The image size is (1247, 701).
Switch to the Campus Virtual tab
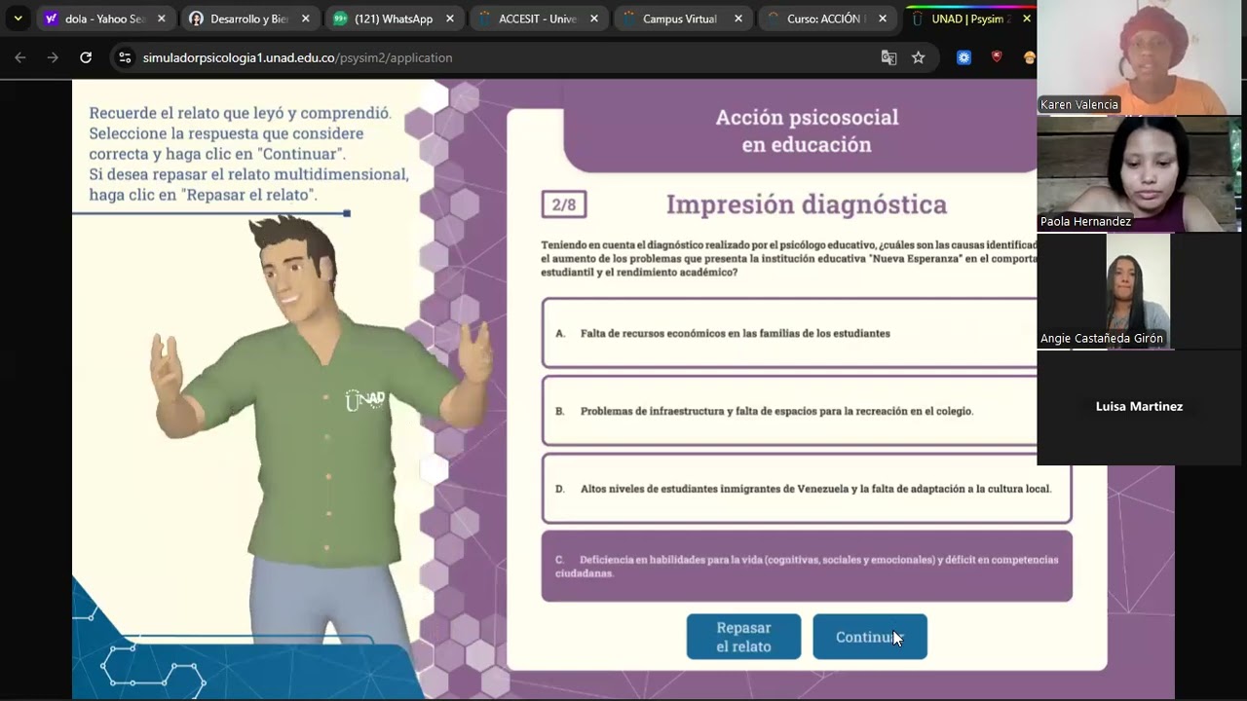click(x=680, y=18)
